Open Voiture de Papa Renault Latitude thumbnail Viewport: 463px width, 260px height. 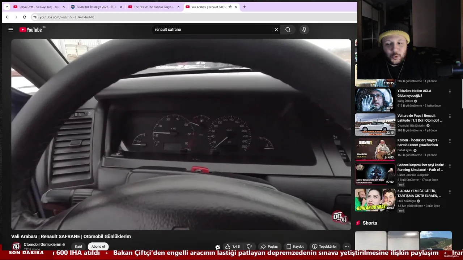click(x=375, y=125)
